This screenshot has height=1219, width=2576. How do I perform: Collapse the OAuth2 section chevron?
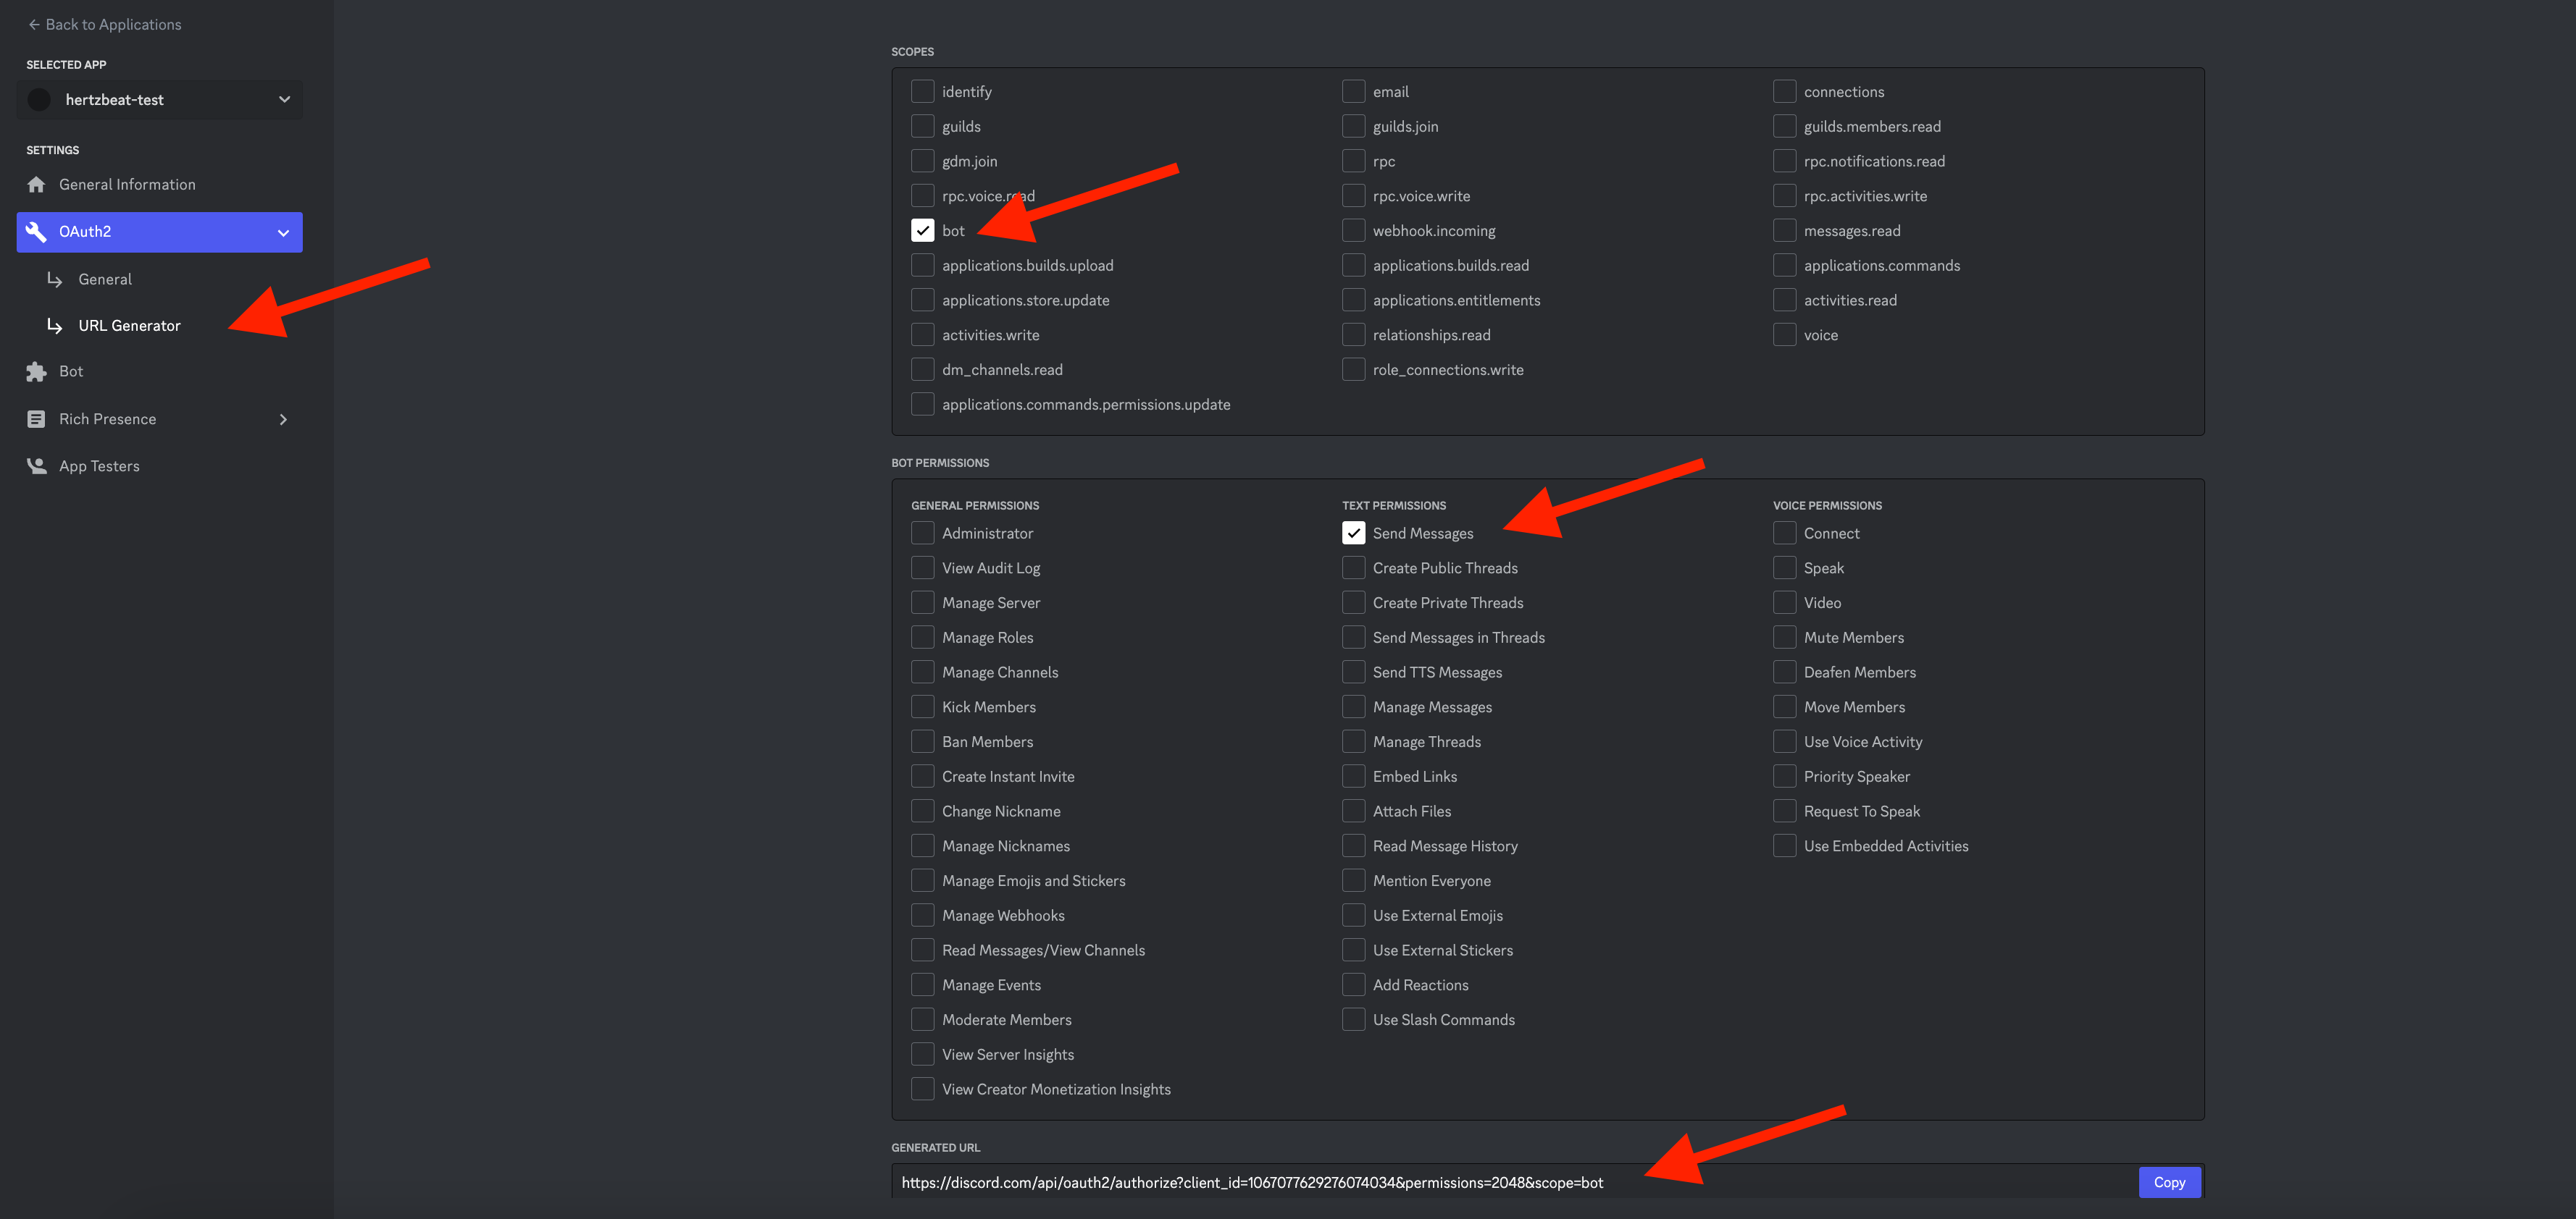284,233
